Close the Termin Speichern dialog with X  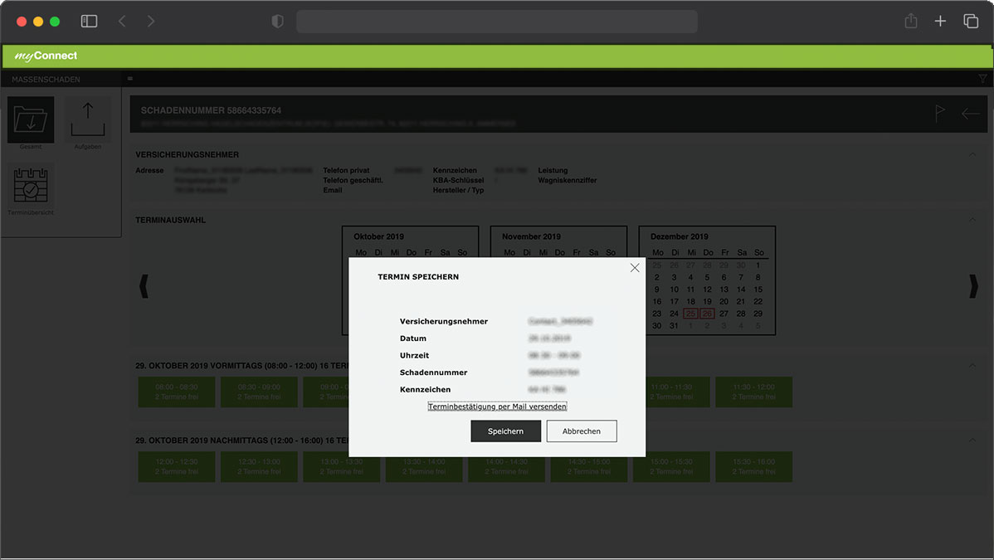point(635,267)
